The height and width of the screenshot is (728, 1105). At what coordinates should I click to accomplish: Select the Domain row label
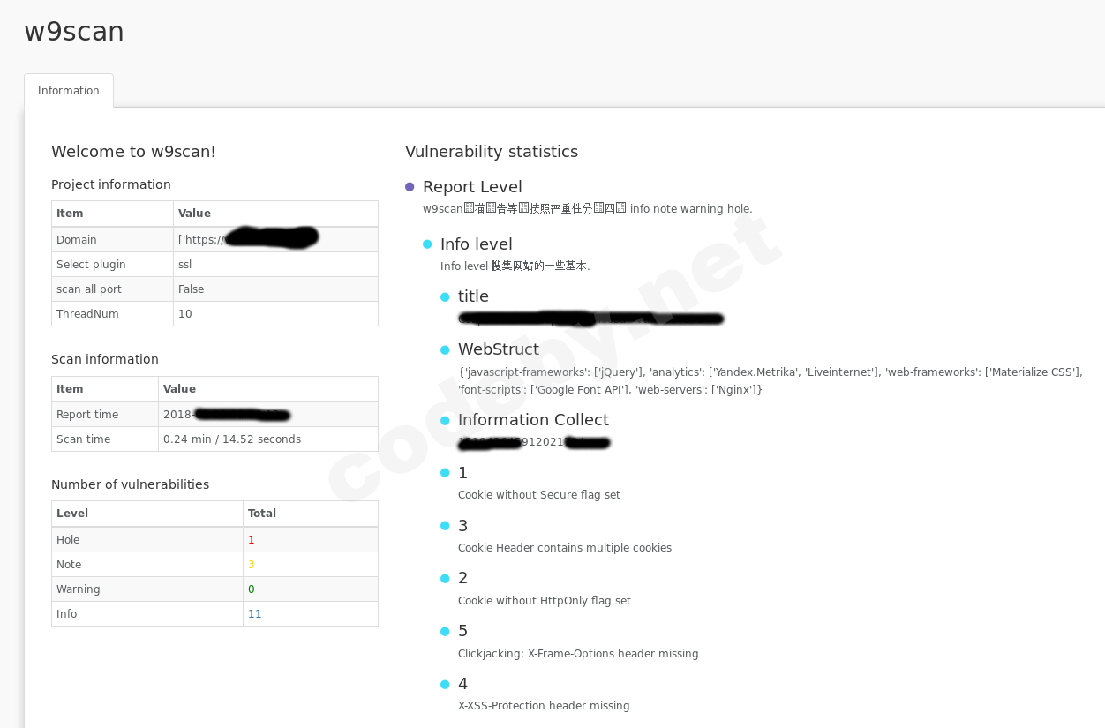point(77,240)
